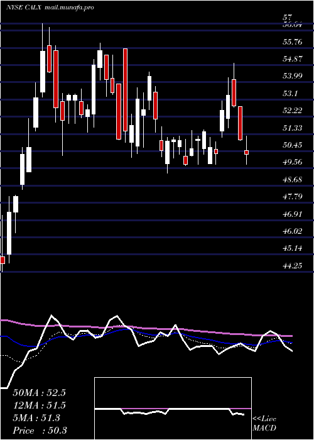
Task: Click the 47.79 price axis label
Action: (293, 196)
